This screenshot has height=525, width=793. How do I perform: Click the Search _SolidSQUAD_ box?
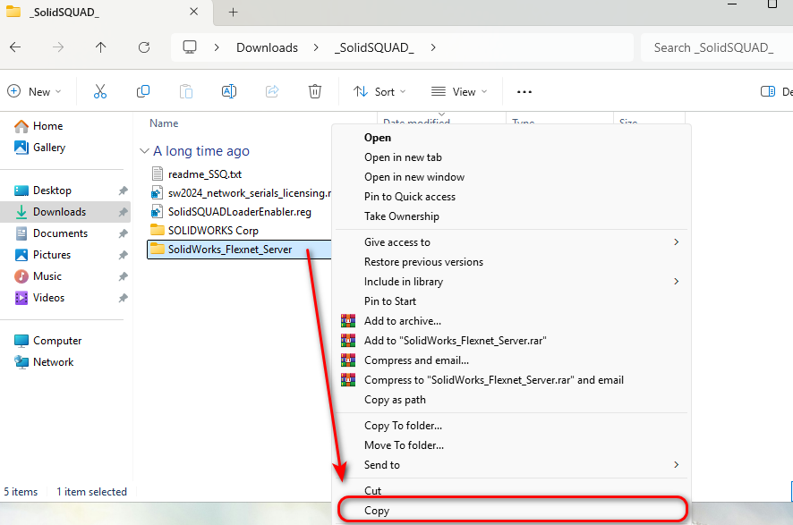click(717, 47)
